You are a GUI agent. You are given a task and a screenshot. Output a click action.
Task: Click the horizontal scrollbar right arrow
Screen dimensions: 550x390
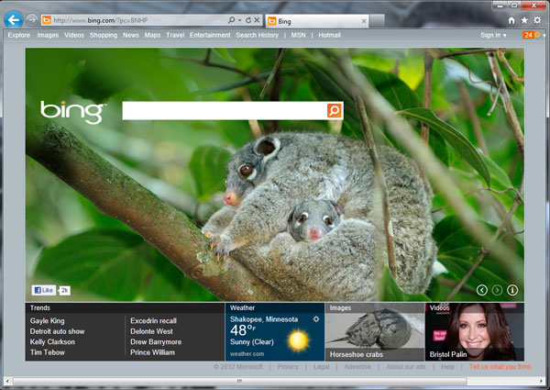click(x=543, y=381)
